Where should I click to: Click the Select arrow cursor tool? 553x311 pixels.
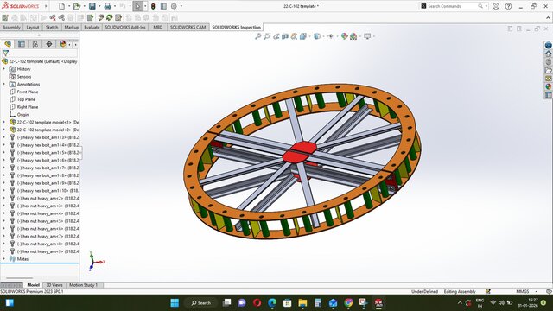pos(137,6)
